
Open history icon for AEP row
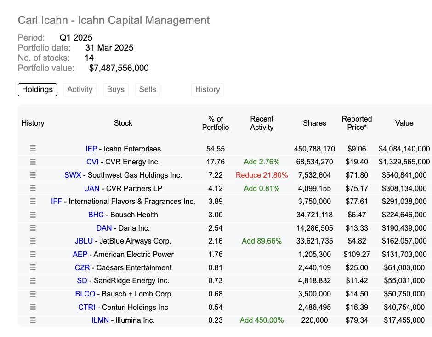click(33, 254)
